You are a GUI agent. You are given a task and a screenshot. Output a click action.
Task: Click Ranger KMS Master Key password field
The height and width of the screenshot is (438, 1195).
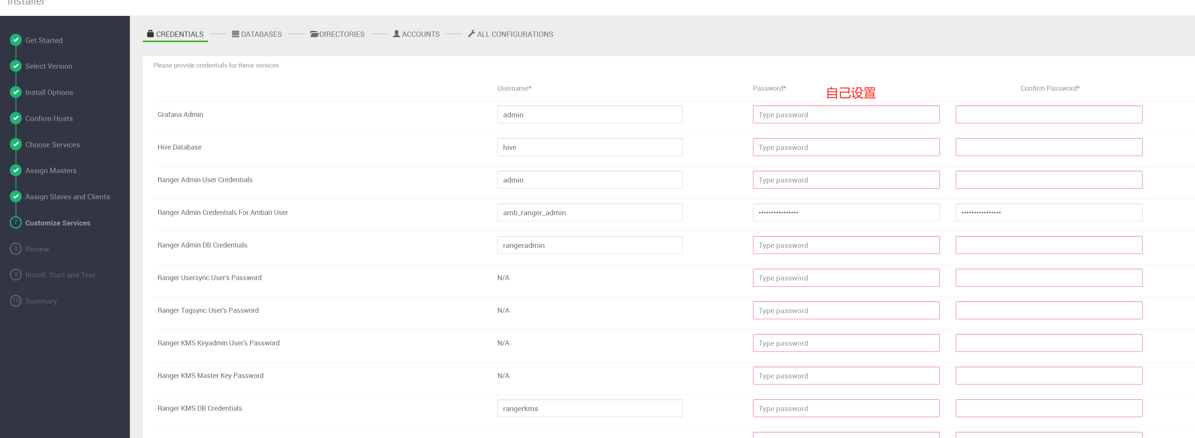[846, 376]
